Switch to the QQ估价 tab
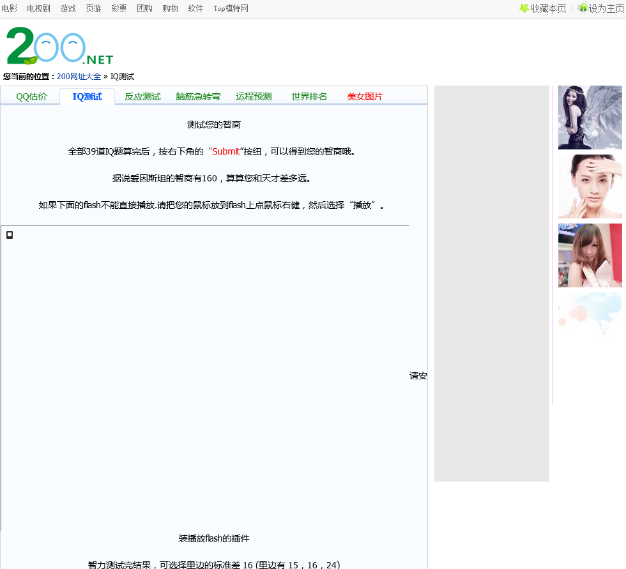Viewport: 626px width, 569px height. [x=31, y=96]
